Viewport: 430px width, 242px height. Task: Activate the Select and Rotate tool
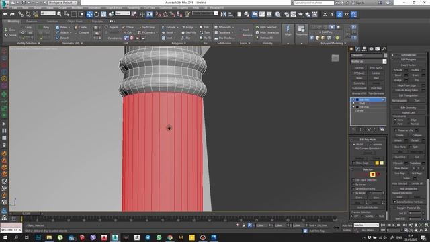click(97, 14)
